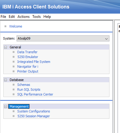
Task: Click the bullet icon beside Welcome
Action: pos(5,26)
